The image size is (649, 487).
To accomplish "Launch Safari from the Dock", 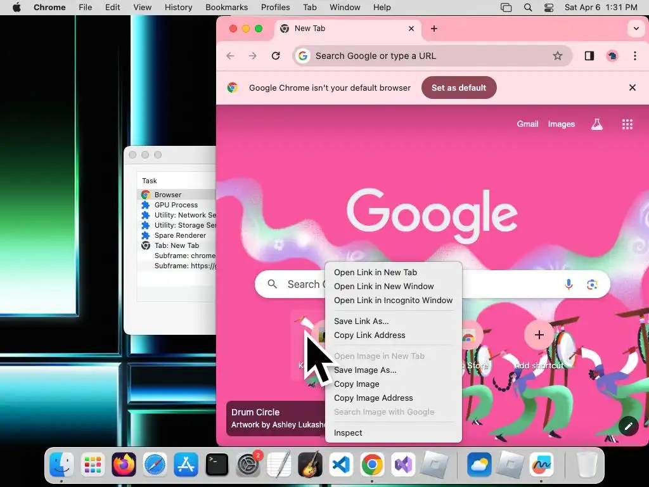I will pos(155,465).
